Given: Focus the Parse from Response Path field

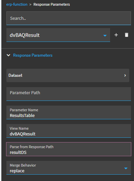Looking at the screenshot, I should click(x=69, y=149).
